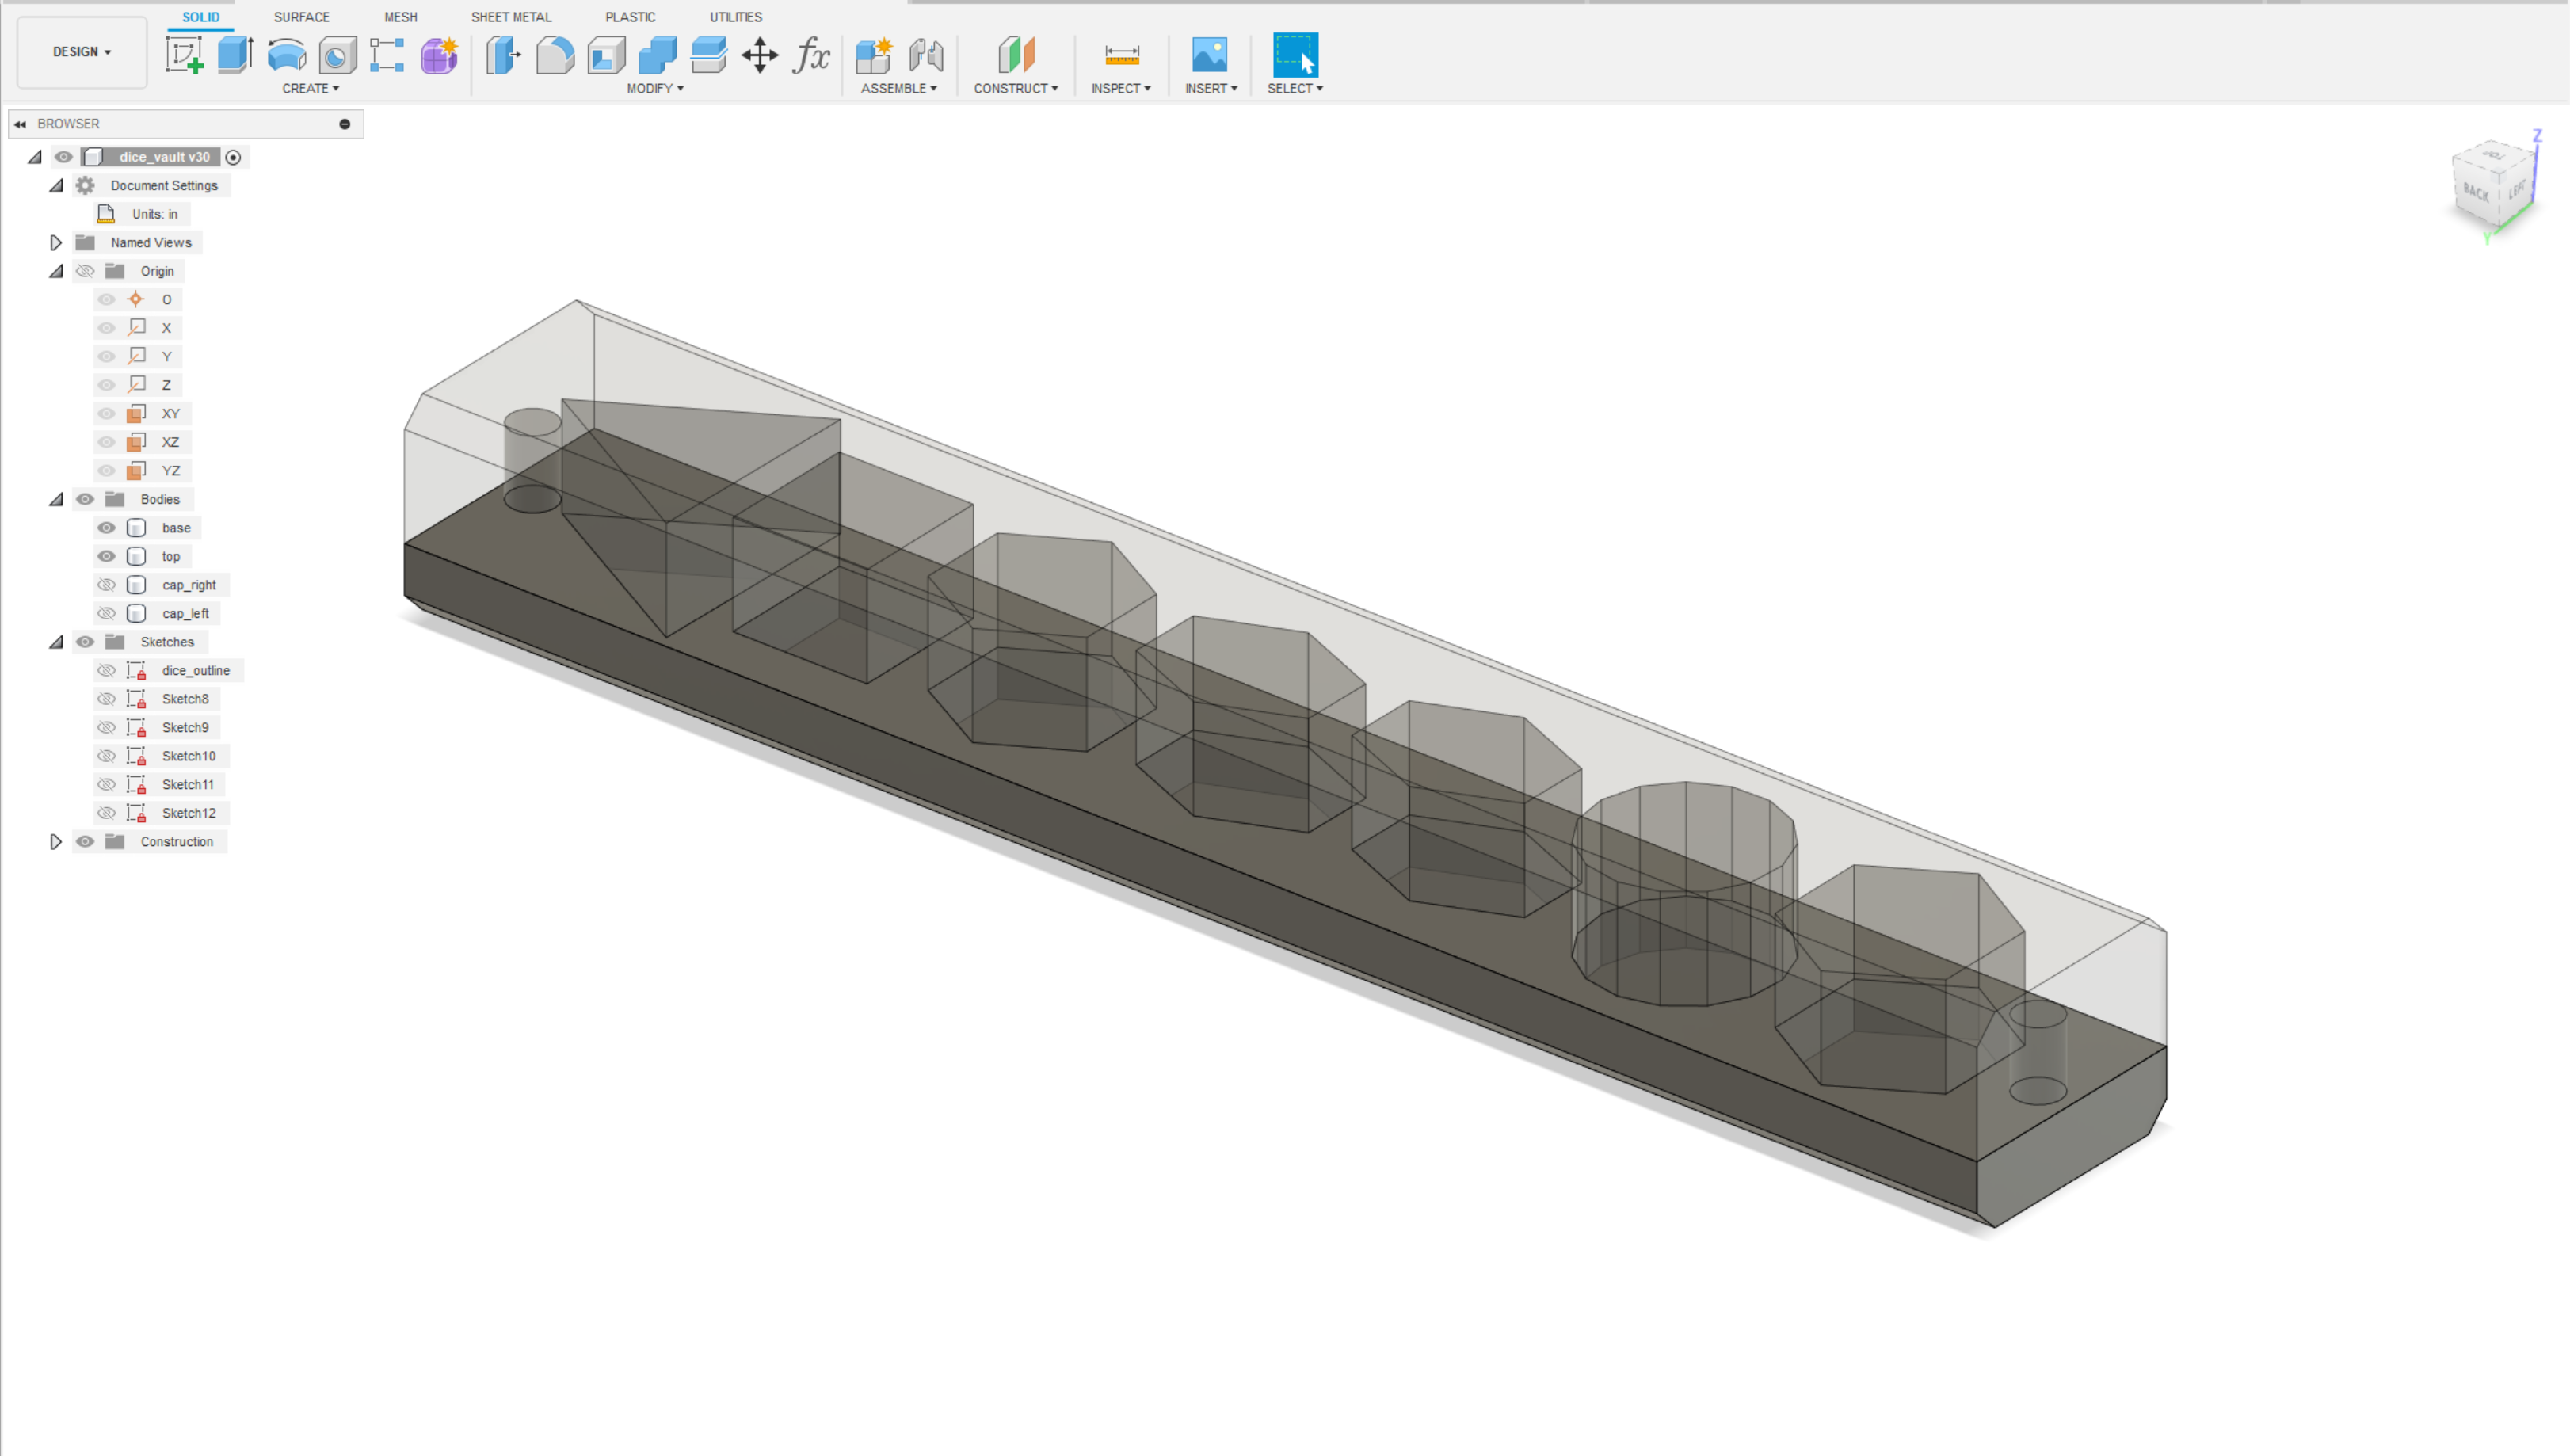Viewport: 2570px width, 1456px height.
Task: Switch to the SHEET METAL tab
Action: (511, 17)
